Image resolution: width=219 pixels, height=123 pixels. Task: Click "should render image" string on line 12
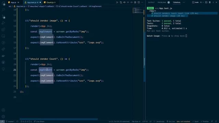click(43, 20)
